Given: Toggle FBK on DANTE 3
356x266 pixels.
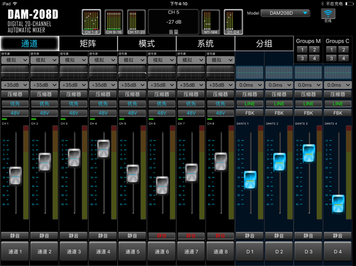Looking at the screenshot, I should tap(308, 113).
